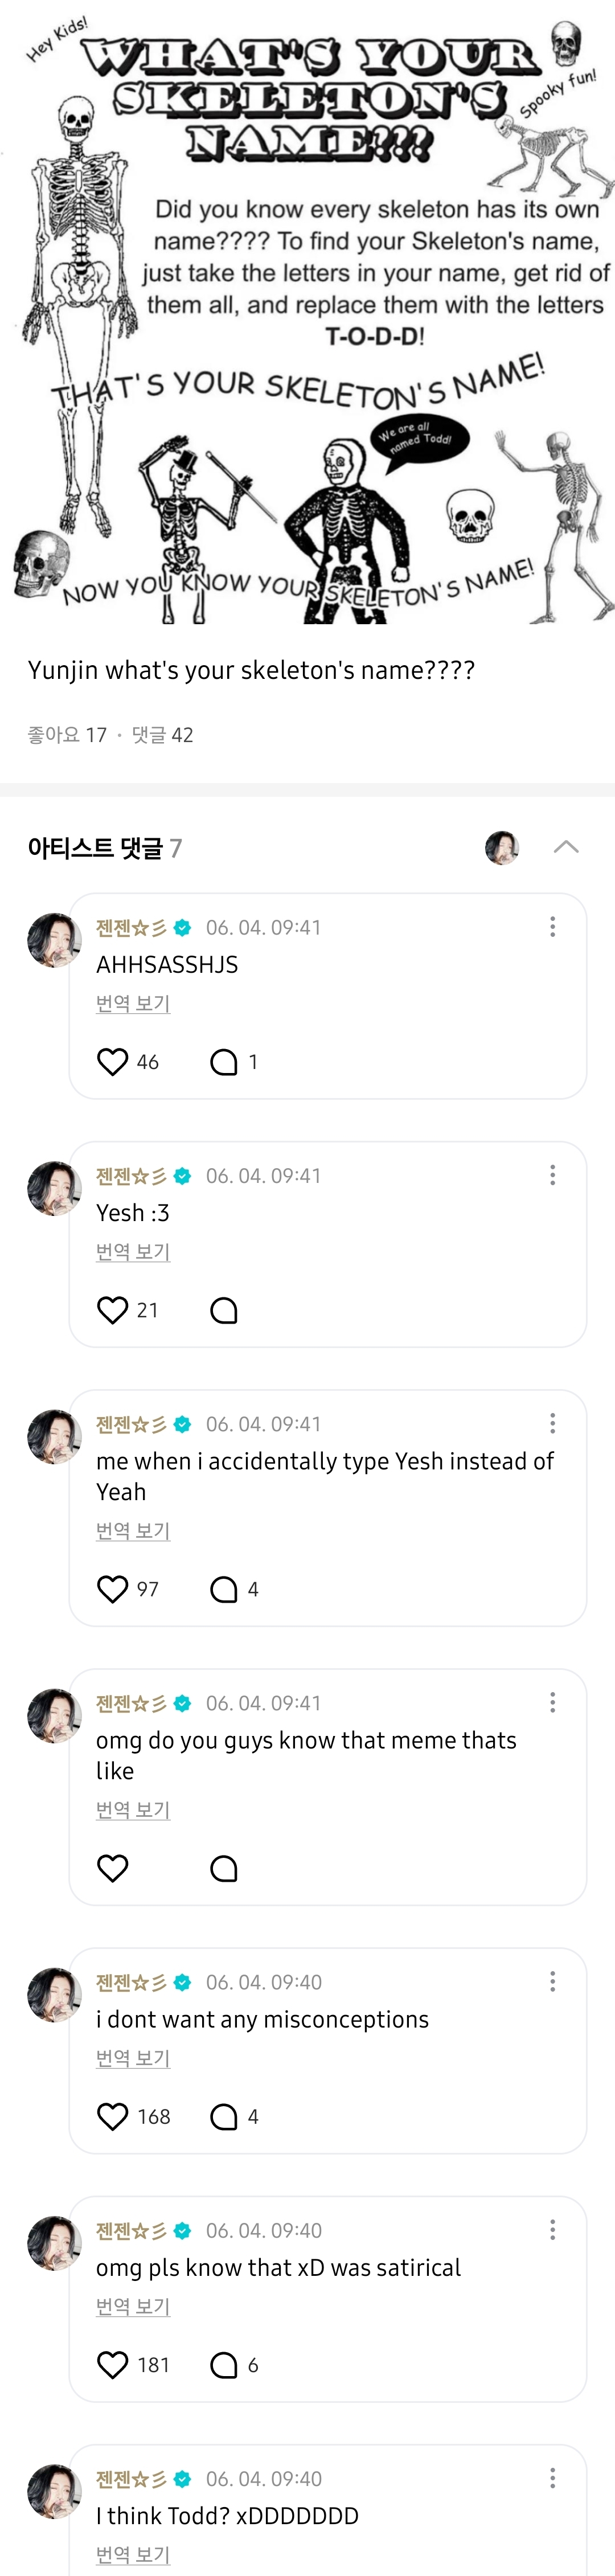The height and width of the screenshot is (2576, 615).
Task: Tap heart on "accidentally type Yesh" comment
Action: tap(113, 1588)
